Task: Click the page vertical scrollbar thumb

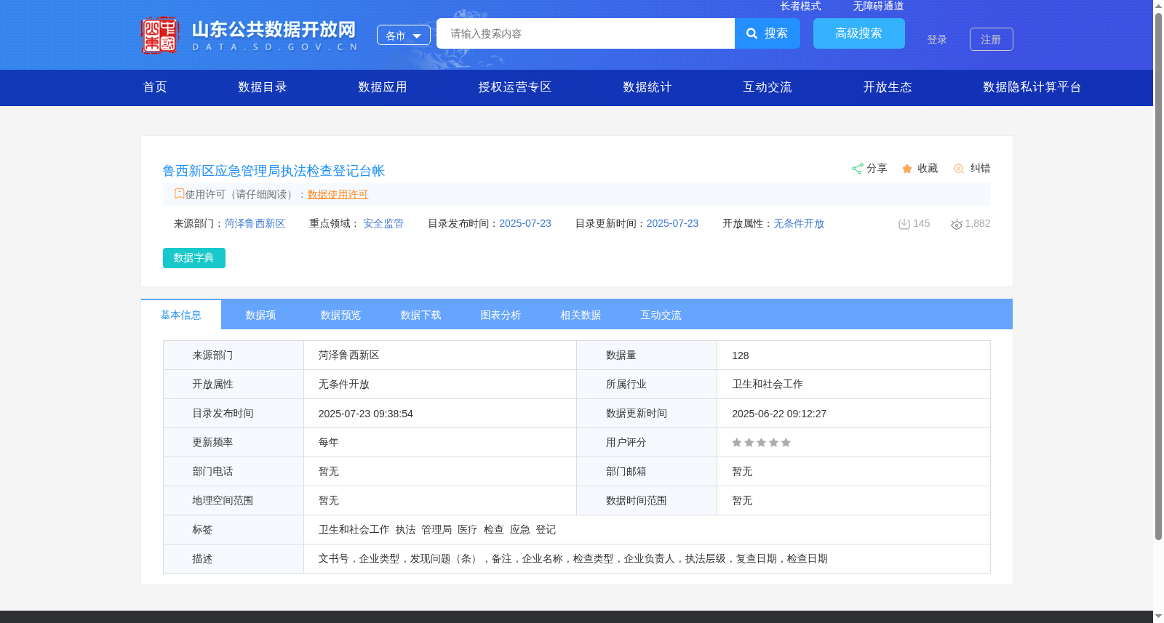Action: [1158, 276]
